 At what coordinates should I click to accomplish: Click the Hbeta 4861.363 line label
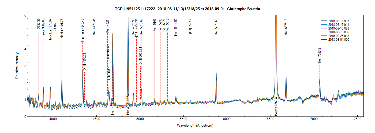coord(128,105)
